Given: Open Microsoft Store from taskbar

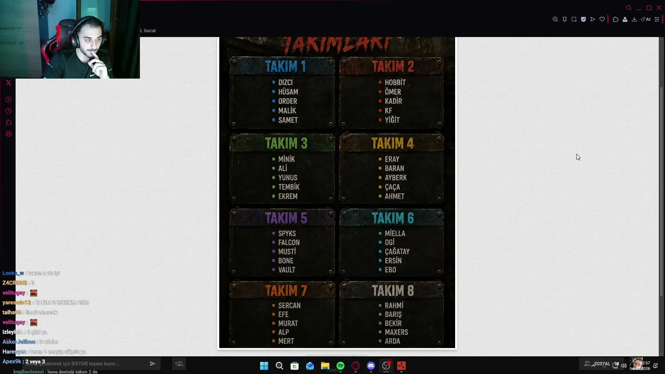Looking at the screenshot, I should click(x=295, y=366).
